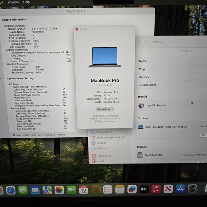Click the Firmware Version value 0b00

(x=36, y=41)
